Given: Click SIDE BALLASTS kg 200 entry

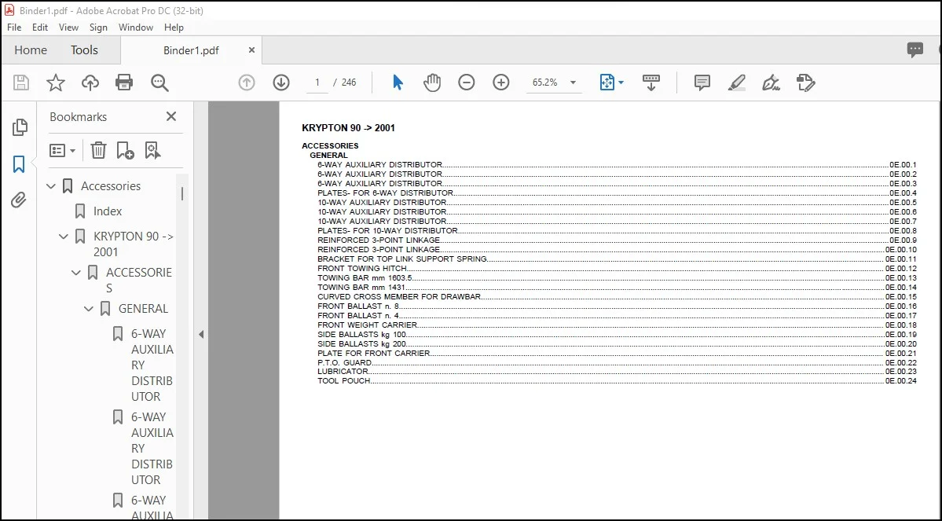Looking at the screenshot, I should coord(617,343).
